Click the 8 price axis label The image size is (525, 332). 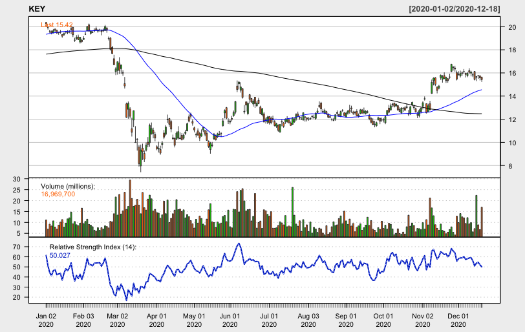pyautogui.click(x=510, y=166)
